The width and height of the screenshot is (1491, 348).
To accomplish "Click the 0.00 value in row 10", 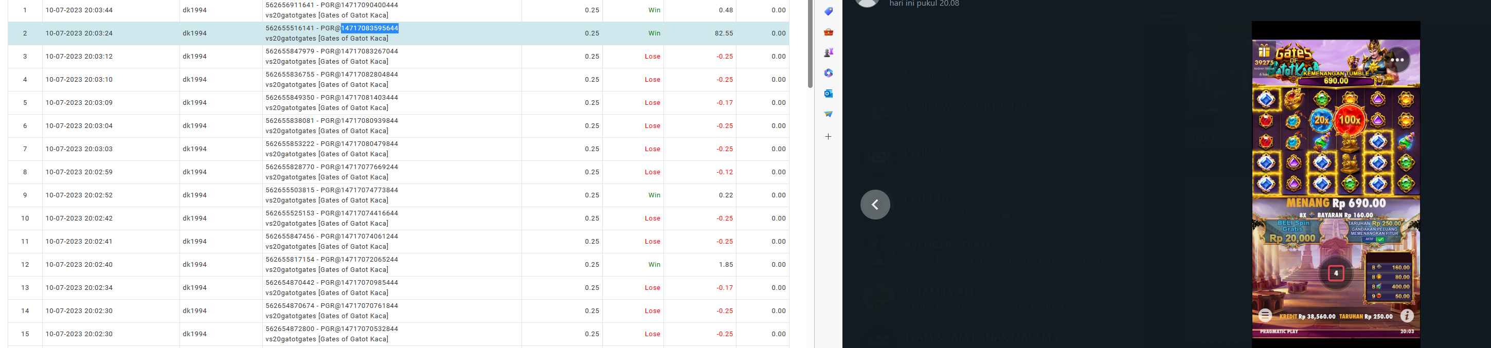I will (779, 218).
